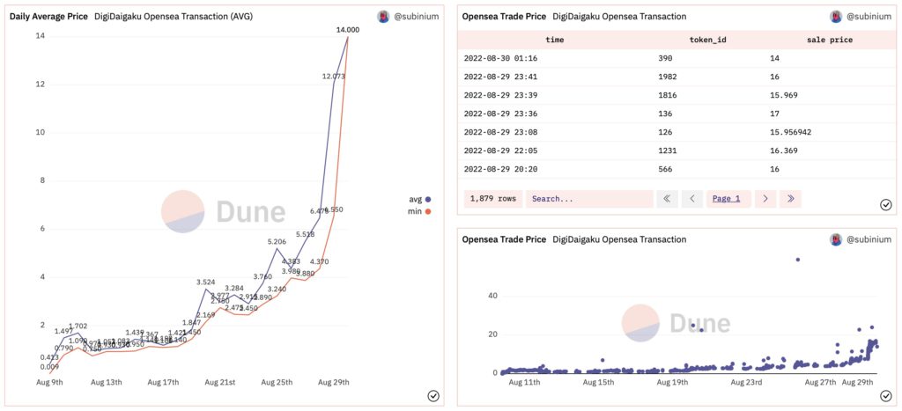The height and width of the screenshot is (411, 902).
Task: Click the checkmark icon below the trade price table
Action: pyautogui.click(x=885, y=205)
